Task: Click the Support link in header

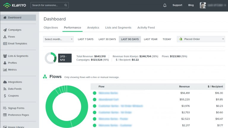Action: pyautogui.click(x=177, y=5)
